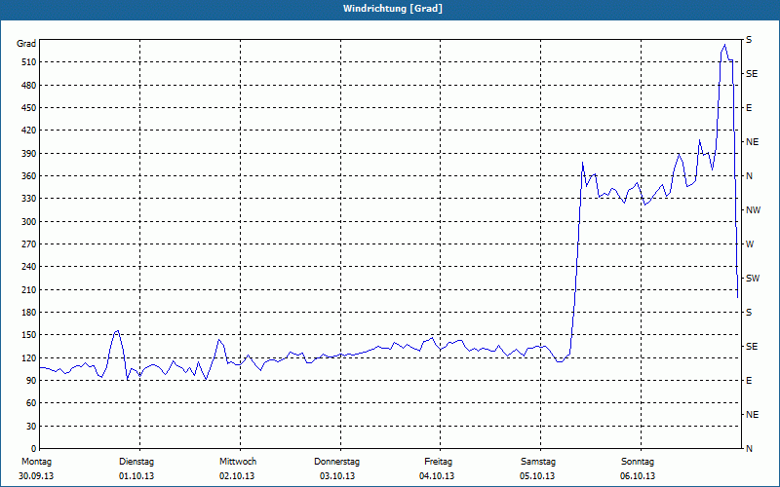The image size is (780, 487).
Task: Select the date 02.10.13
Action: (237, 476)
